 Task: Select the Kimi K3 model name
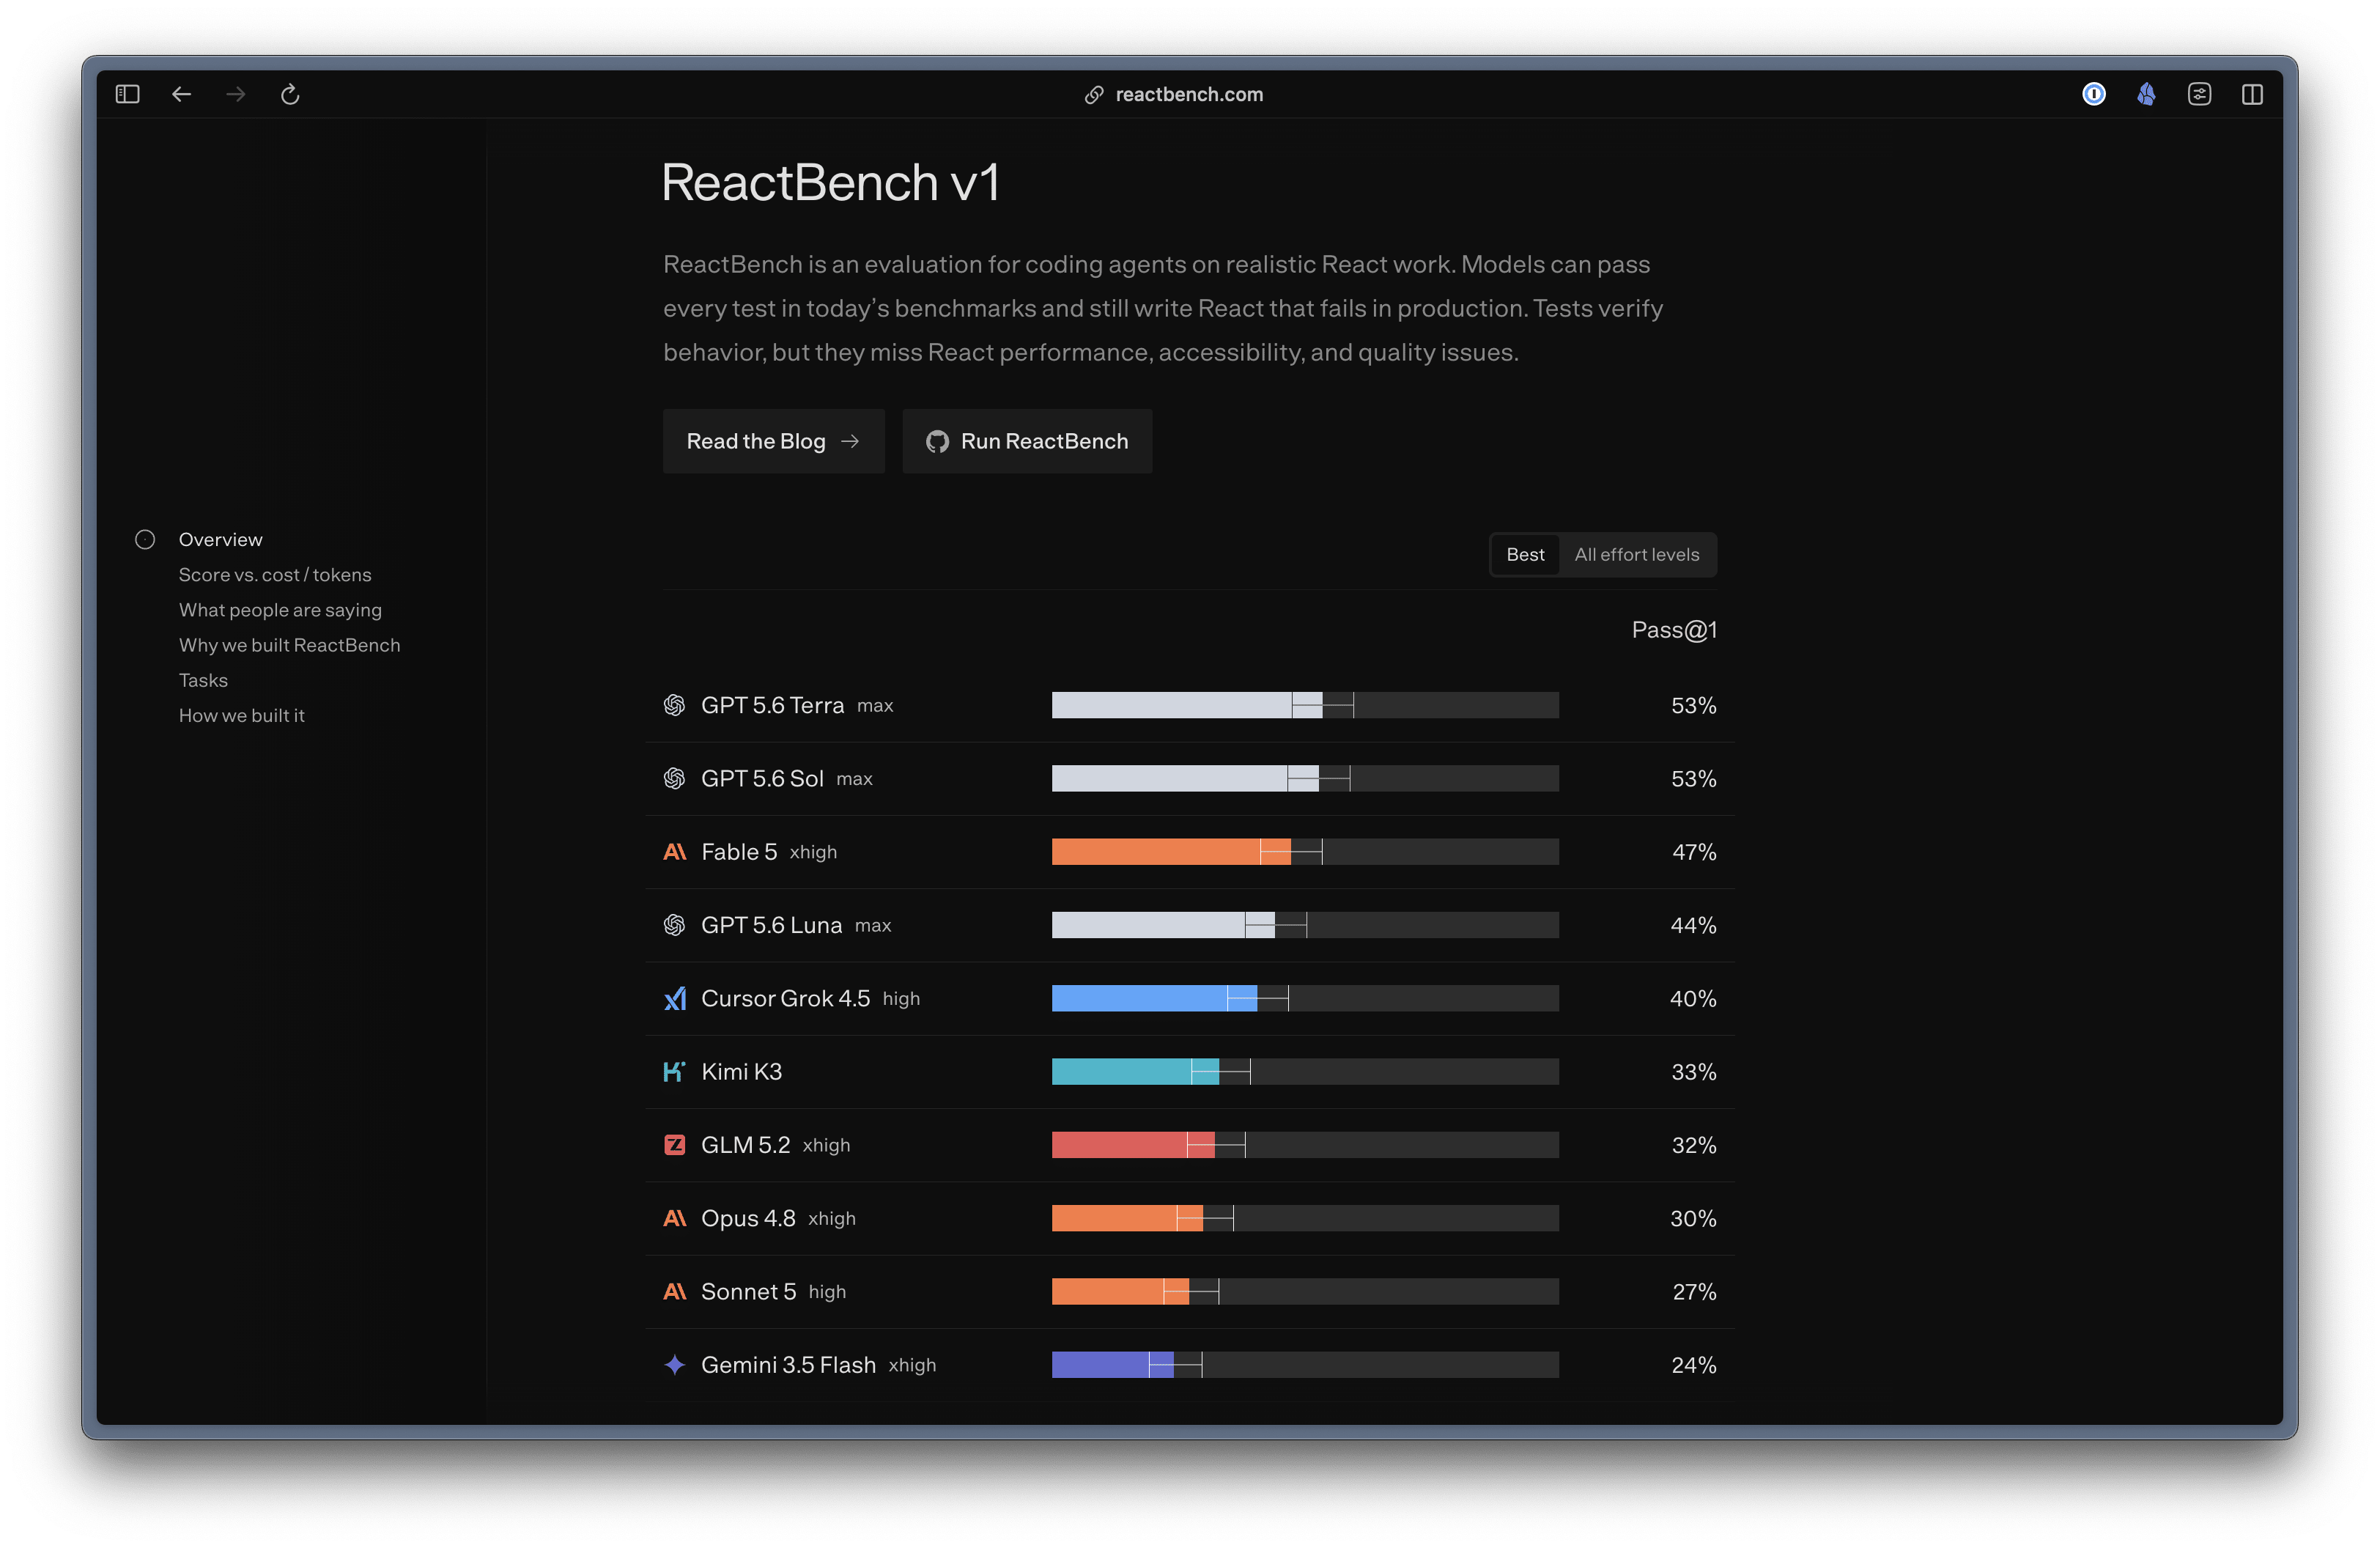[x=741, y=1071]
